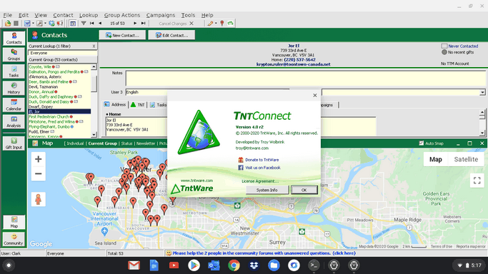The height and width of the screenshot is (274, 488).
Task: Click the globe sync toolbar icon
Action: (x=51, y=24)
